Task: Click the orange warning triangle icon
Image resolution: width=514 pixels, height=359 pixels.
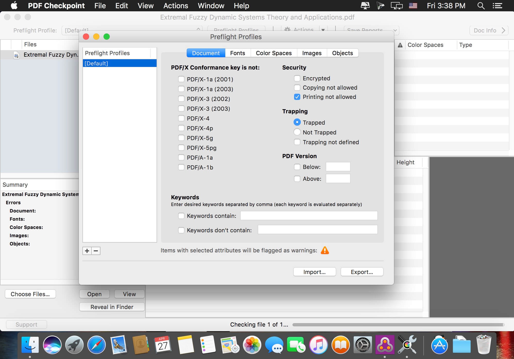Action: pos(325,250)
